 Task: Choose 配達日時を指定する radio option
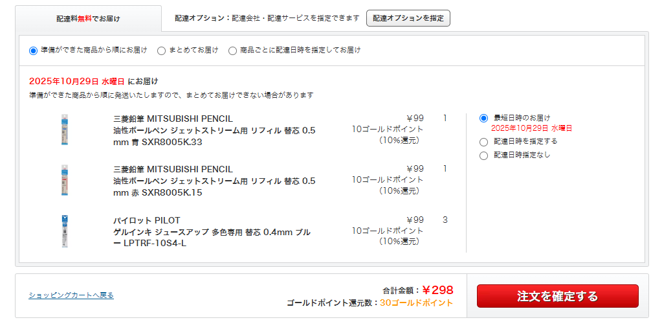(x=483, y=142)
